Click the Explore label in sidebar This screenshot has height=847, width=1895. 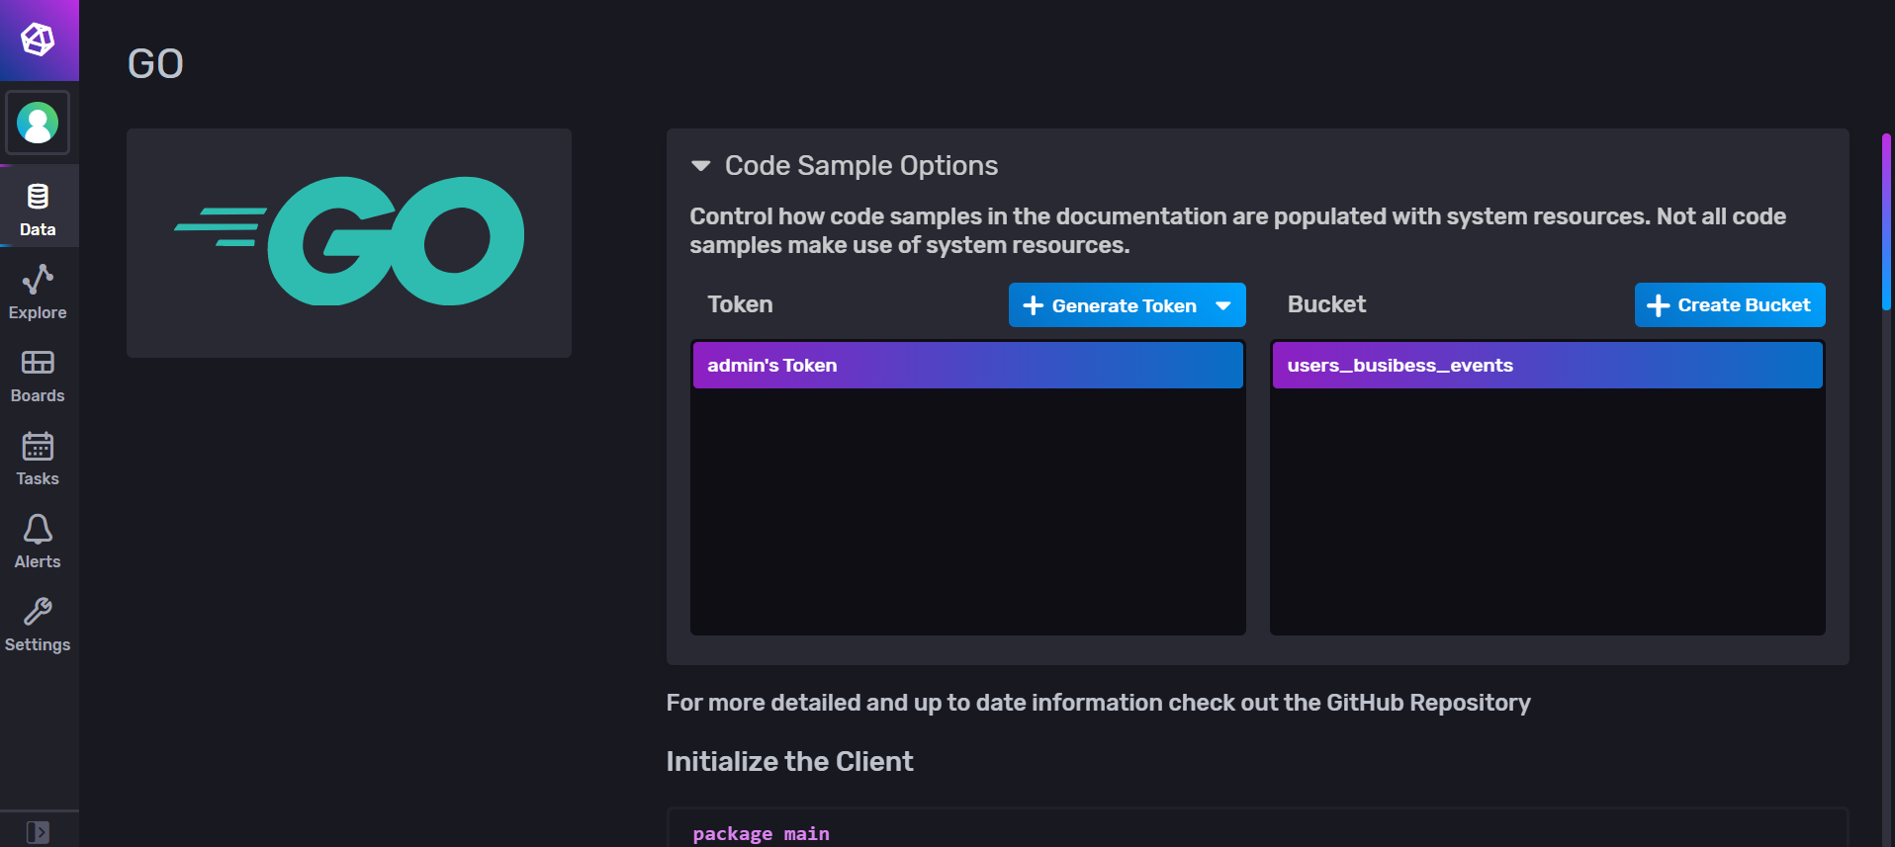(x=38, y=312)
